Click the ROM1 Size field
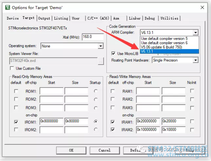 (76, 91)
